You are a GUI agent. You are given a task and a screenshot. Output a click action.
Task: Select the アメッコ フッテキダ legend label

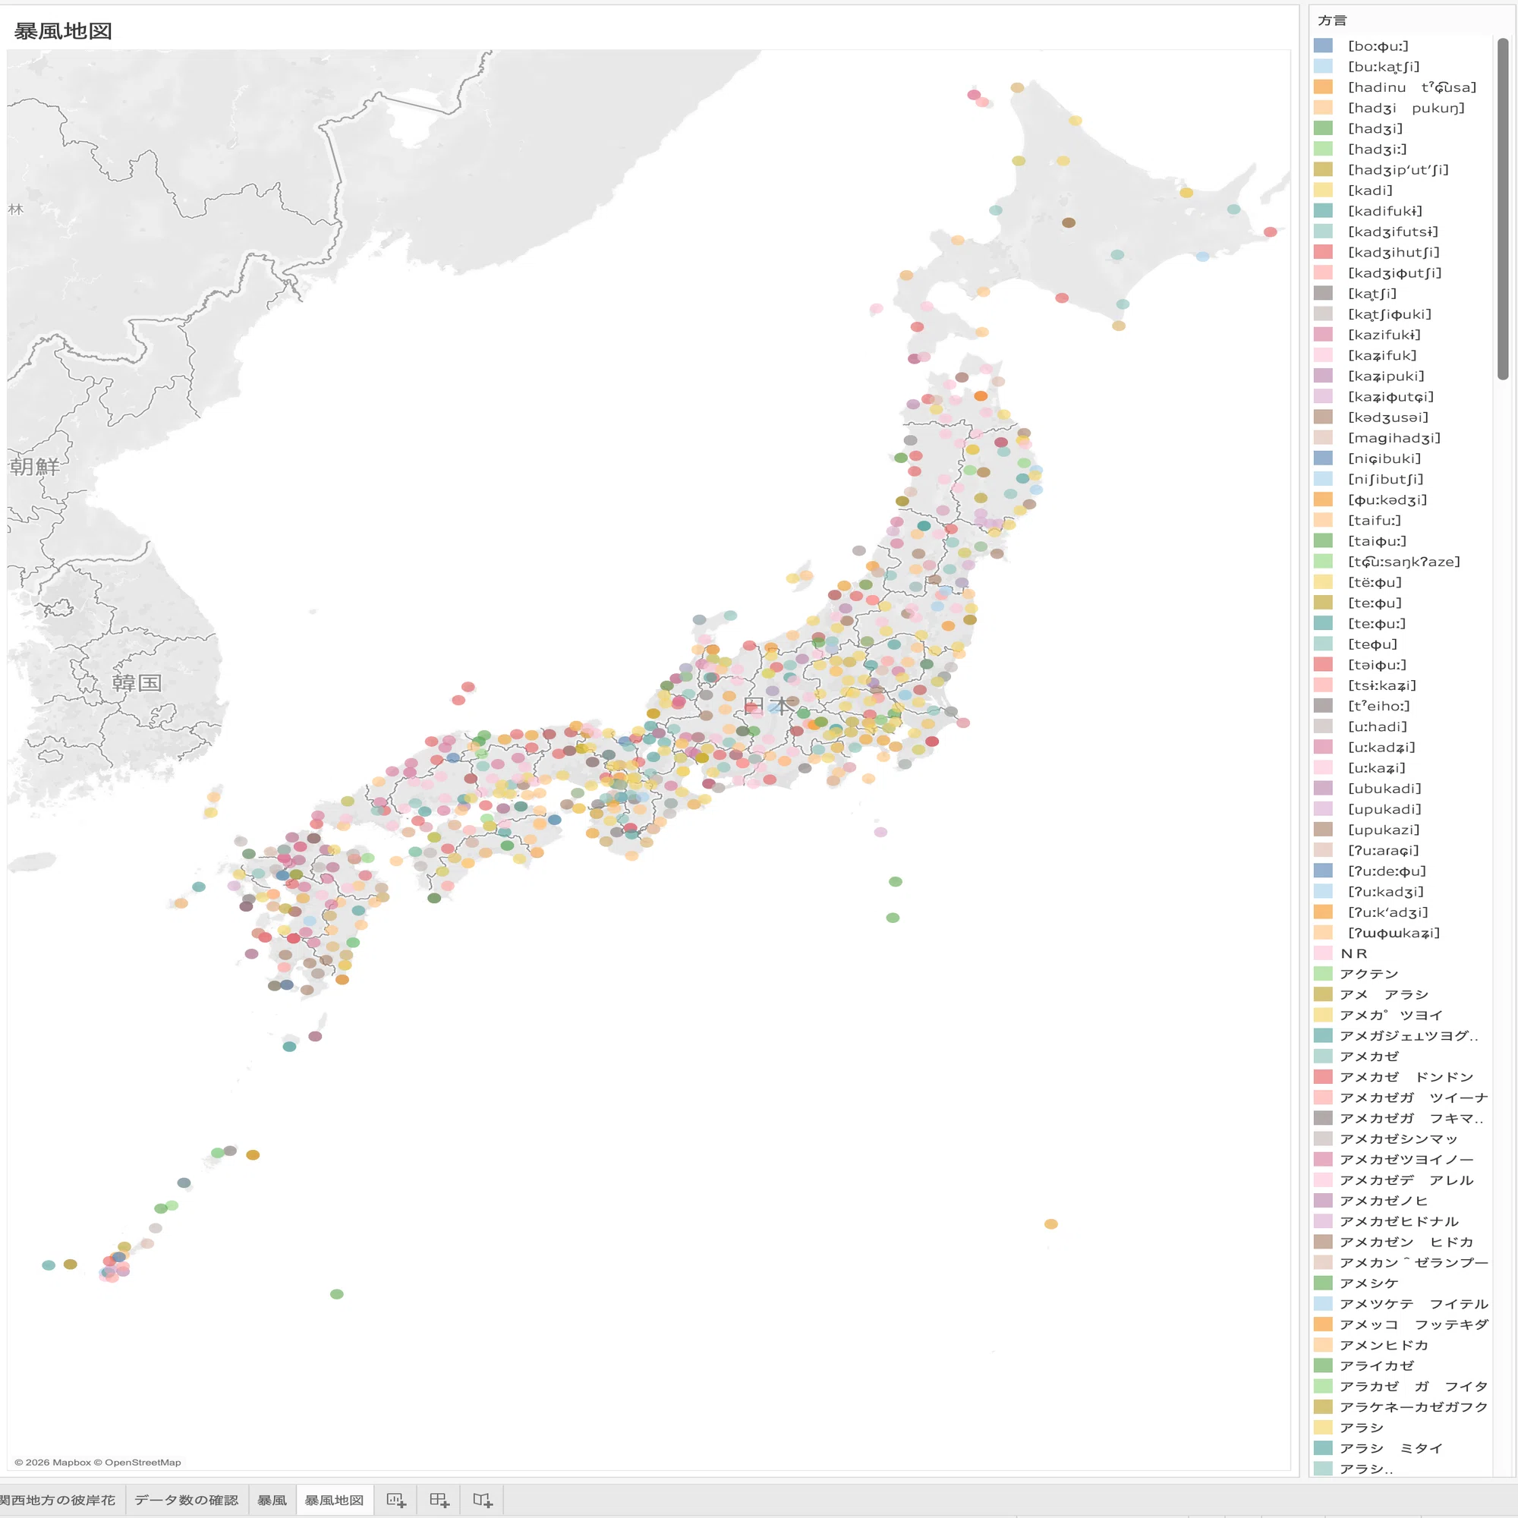point(1414,1324)
